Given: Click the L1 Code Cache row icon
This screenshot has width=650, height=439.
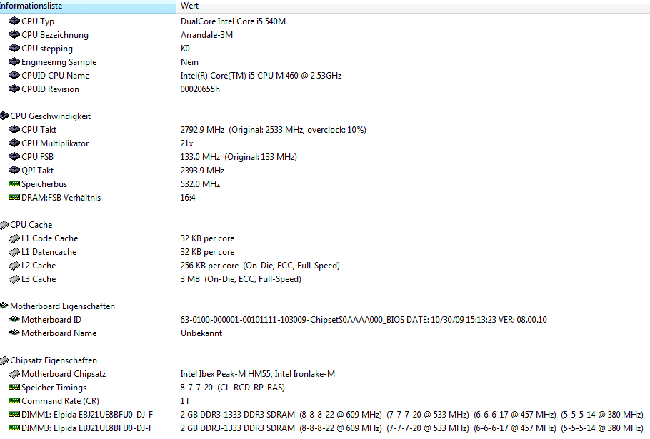Looking at the screenshot, I should tap(14, 238).
